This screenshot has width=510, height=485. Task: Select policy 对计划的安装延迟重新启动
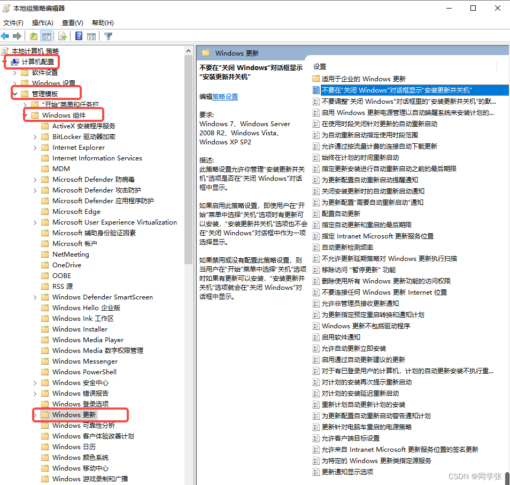pyautogui.click(x=360, y=394)
